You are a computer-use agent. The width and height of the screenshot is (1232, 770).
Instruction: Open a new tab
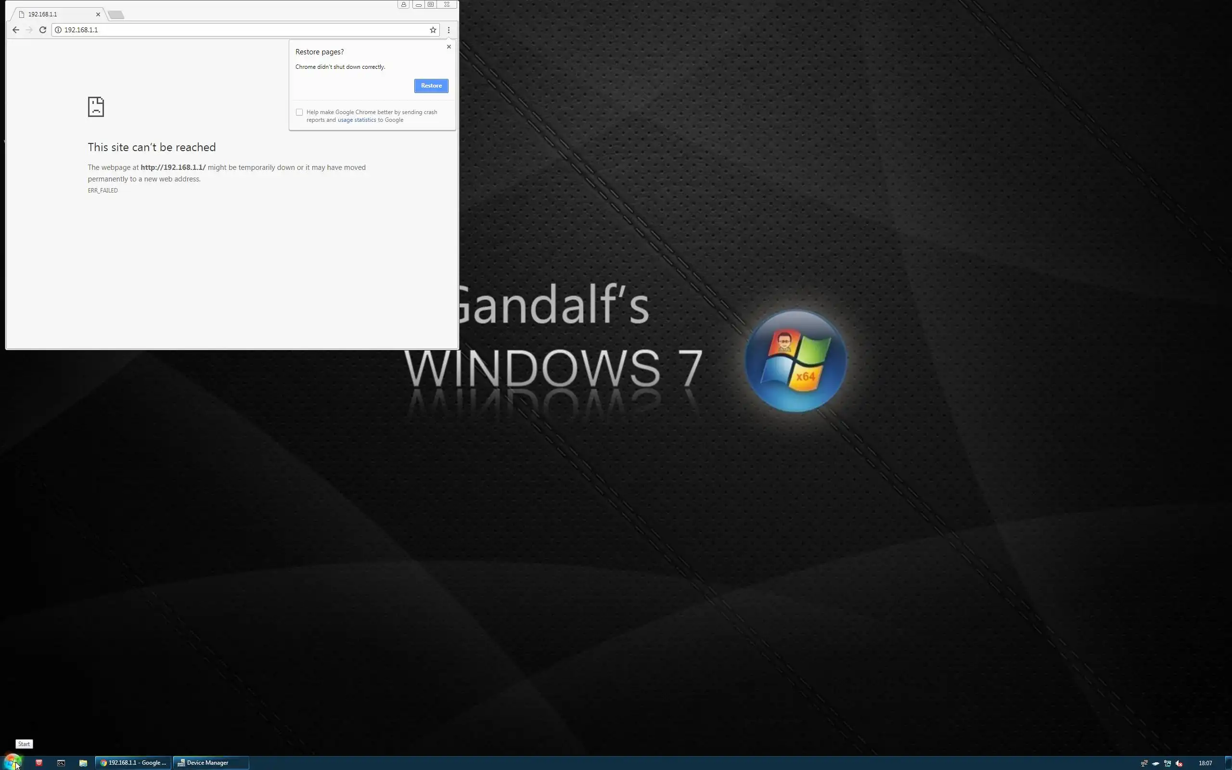pyautogui.click(x=116, y=15)
